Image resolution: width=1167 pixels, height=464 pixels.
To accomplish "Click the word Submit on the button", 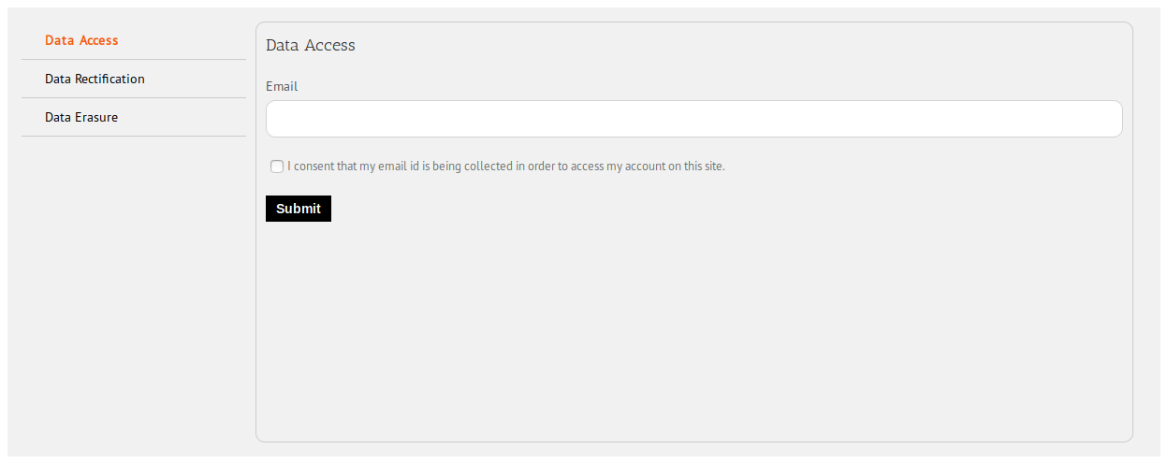I will pos(299,209).
